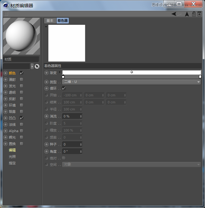Switch to the 基本 tab
The width and height of the screenshot is (205, 208).
point(50,20)
